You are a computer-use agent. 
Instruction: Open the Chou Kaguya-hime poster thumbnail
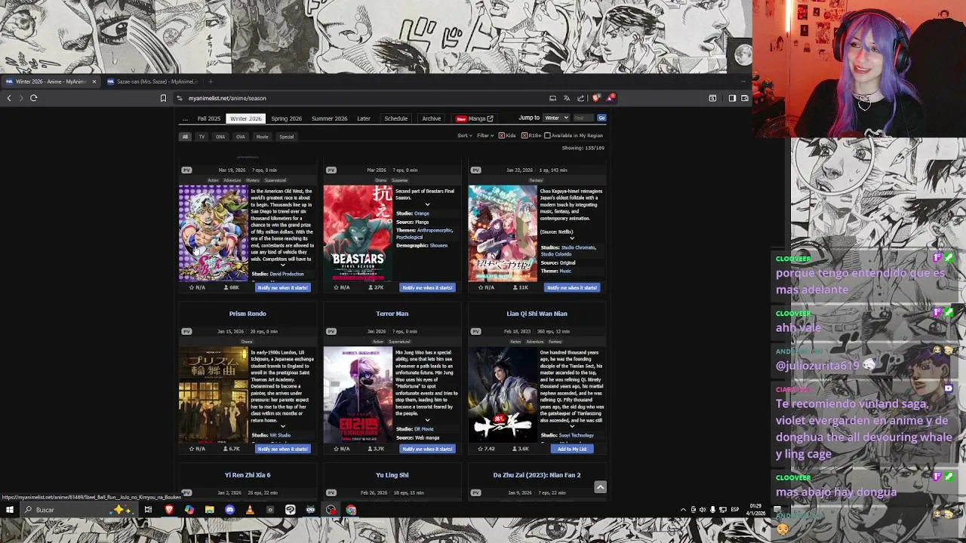tap(503, 234)
